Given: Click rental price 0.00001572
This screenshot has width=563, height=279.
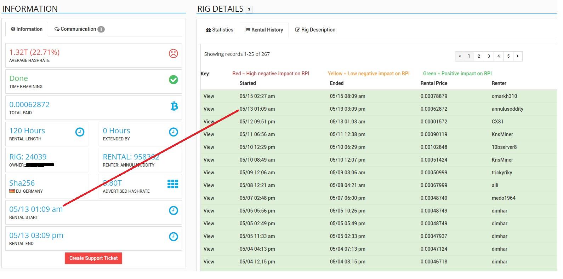Looking at the screenshot, I should 434,122.
